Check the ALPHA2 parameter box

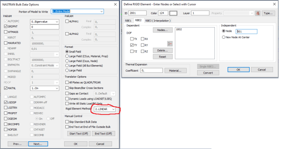point(67,34)
